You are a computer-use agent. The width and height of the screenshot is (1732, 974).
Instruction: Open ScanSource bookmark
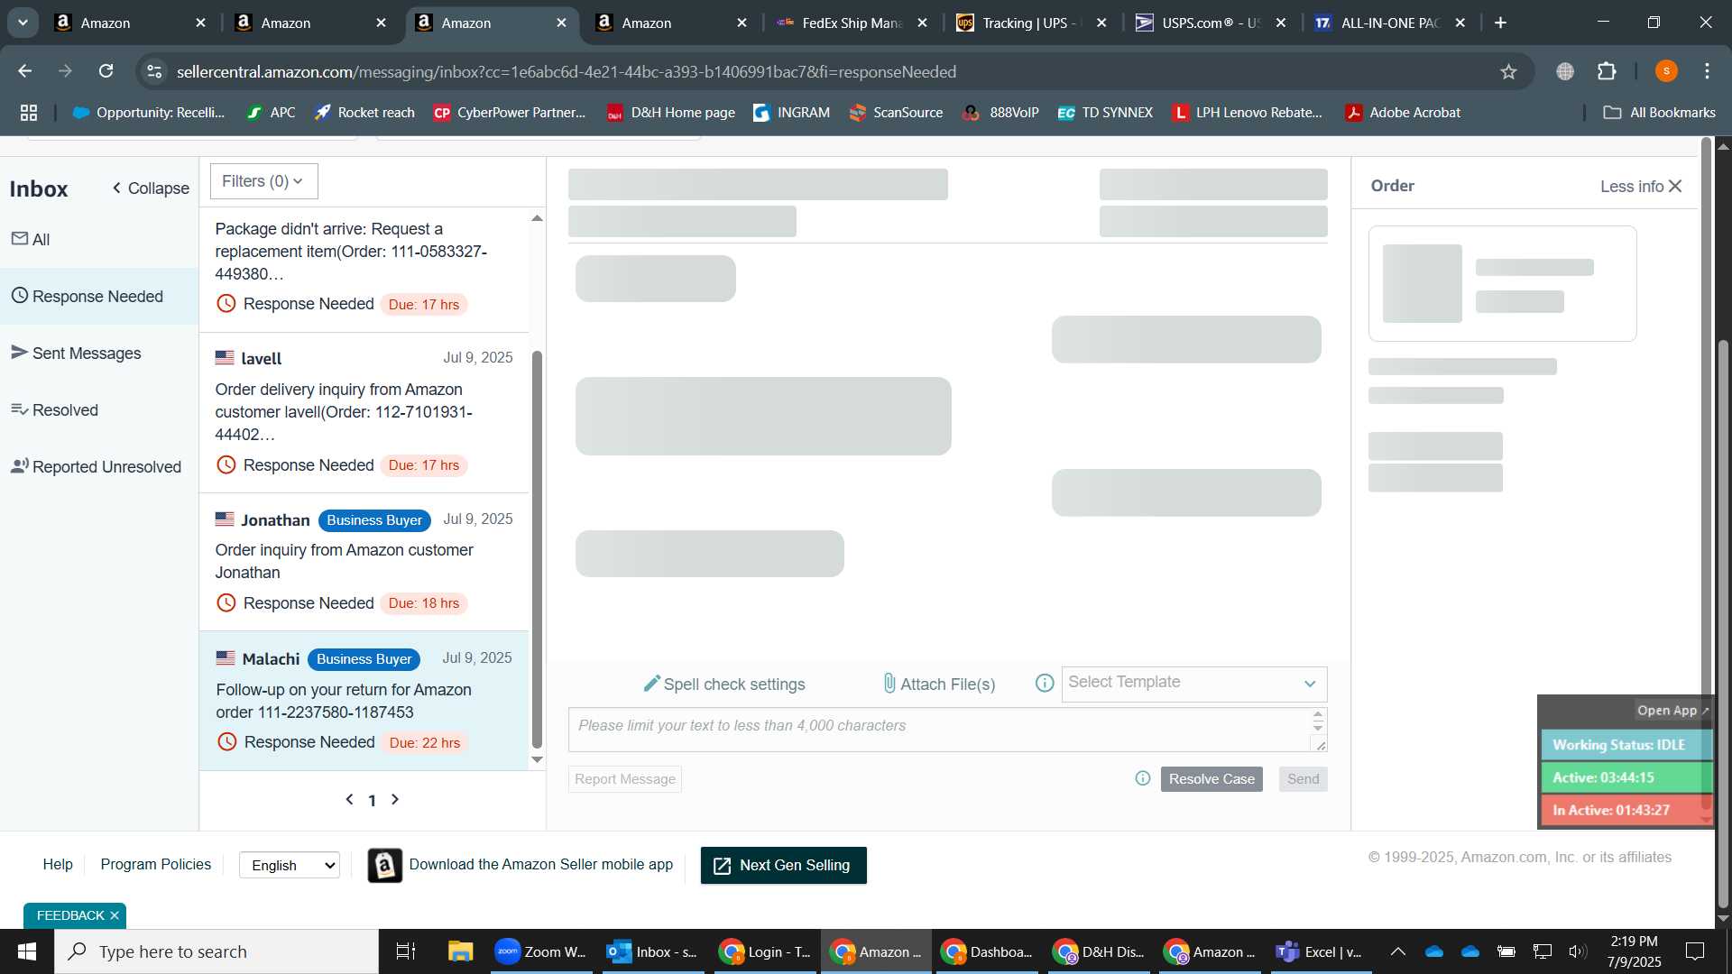(x=896, y=113)
